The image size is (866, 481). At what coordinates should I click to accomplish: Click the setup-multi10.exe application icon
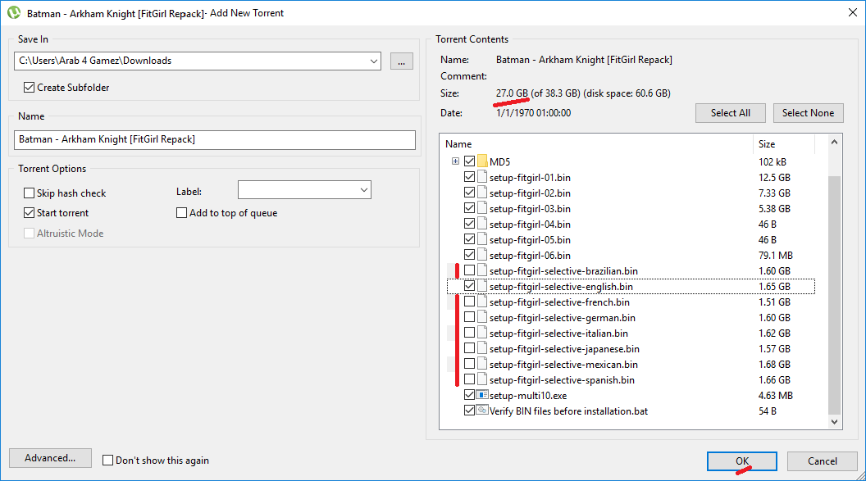tap(482, 395)
